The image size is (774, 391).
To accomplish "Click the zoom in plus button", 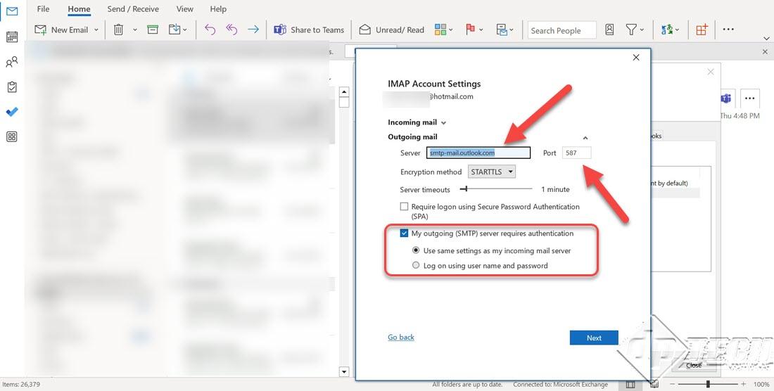I will (x=744, y=384).
